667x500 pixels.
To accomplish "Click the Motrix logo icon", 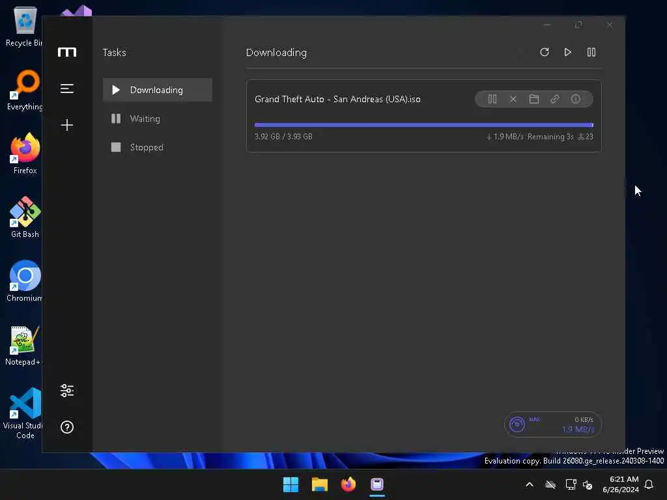I will coord(67,52).
